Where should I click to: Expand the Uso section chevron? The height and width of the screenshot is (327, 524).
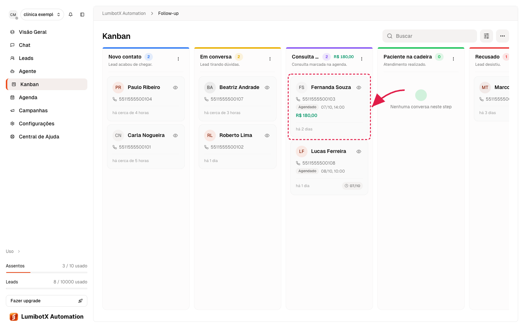point(19,251)
